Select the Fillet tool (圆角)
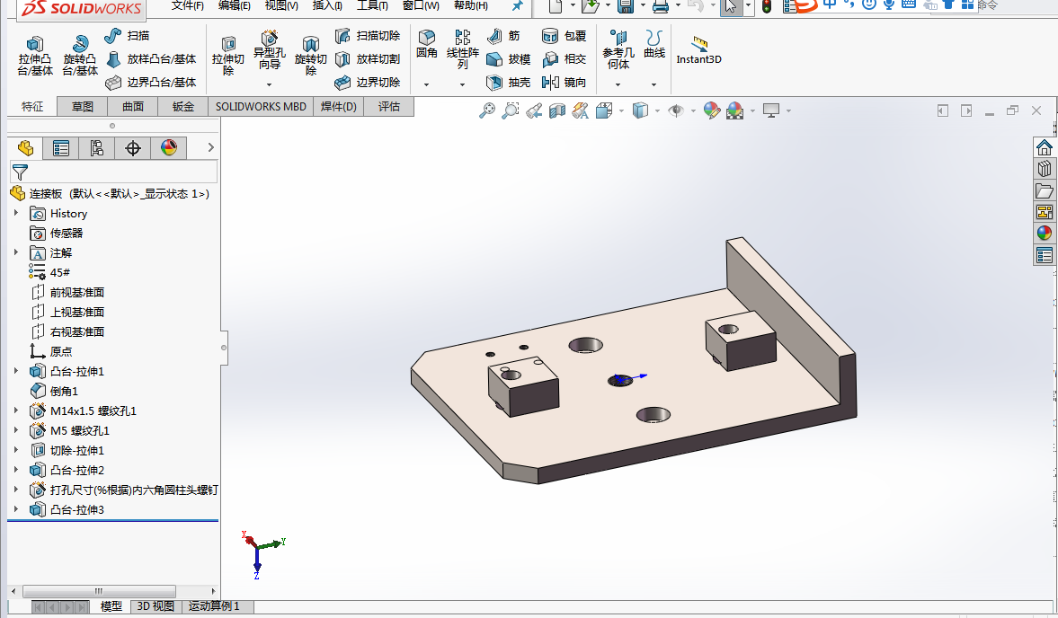Image resolution: width=1058 pixels, height=618 pixels. [426, 45]
